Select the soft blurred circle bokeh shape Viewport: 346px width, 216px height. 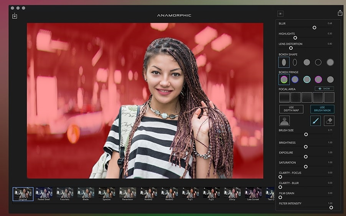(x=330, y=62)
